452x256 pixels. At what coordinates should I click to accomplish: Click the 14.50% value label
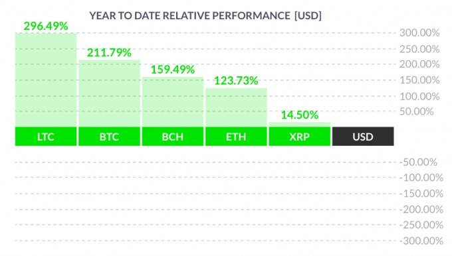(x=300, y=115)
